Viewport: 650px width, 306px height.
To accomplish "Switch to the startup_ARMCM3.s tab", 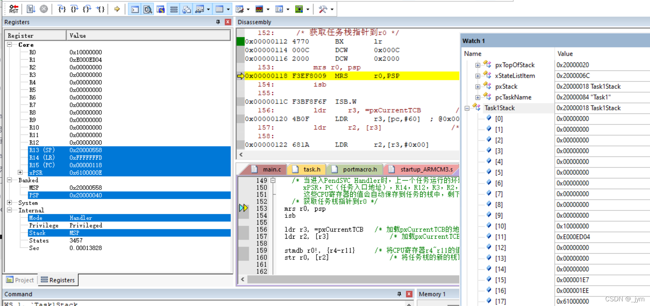I will (422, 169).
